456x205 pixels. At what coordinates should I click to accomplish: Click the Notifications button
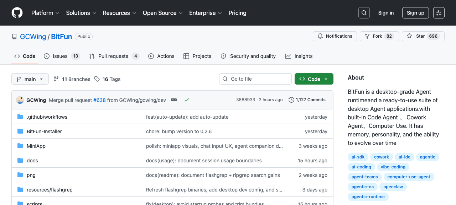tap(335, 36)
